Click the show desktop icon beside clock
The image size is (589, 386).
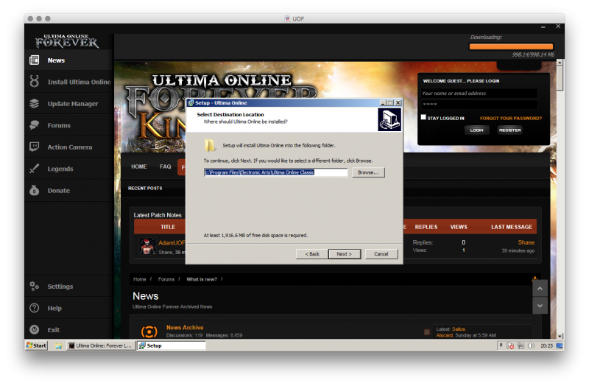point(560,345)
